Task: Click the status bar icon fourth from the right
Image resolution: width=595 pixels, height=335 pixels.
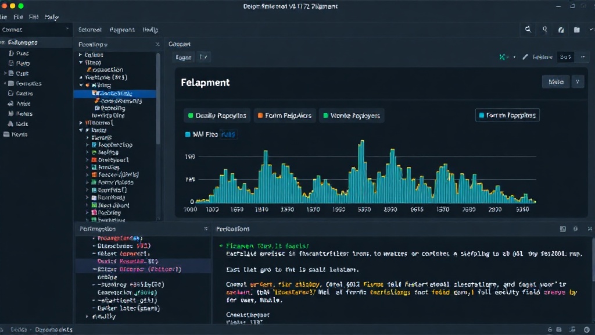Action: 550,330
